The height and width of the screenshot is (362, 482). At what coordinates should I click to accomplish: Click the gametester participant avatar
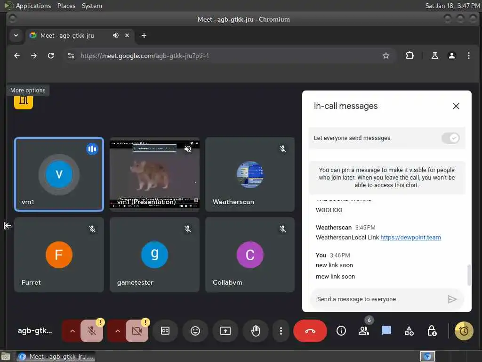point(154,255)
